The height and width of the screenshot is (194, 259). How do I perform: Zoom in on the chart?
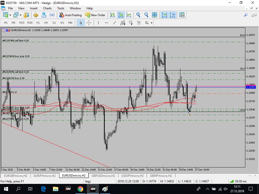click(x=138, y=15)
